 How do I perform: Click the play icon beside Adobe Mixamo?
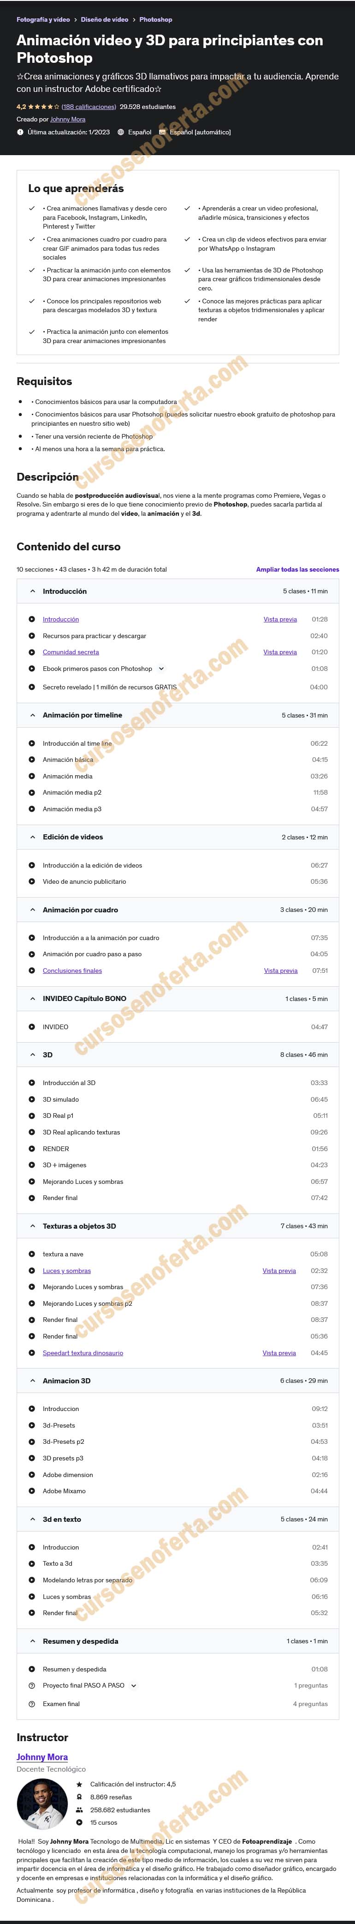click(31, 1491)
